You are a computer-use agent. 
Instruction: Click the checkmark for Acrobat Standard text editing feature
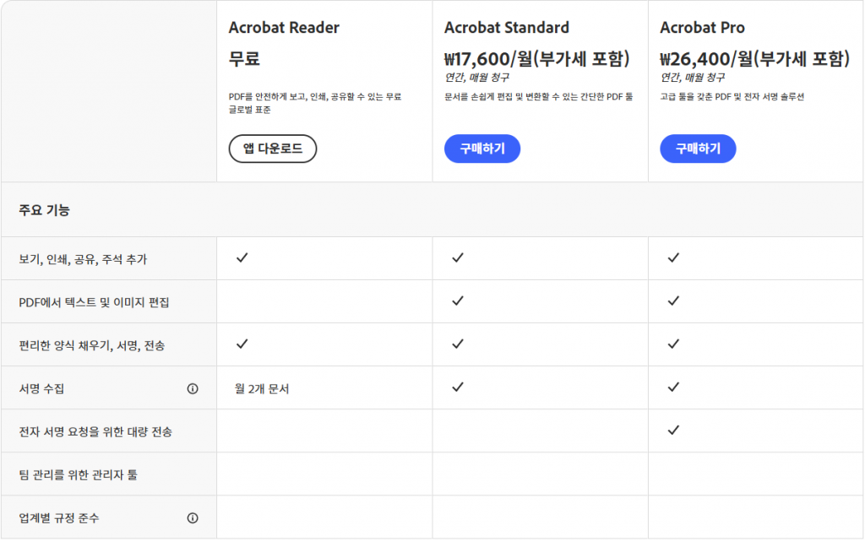click(457, 301)
